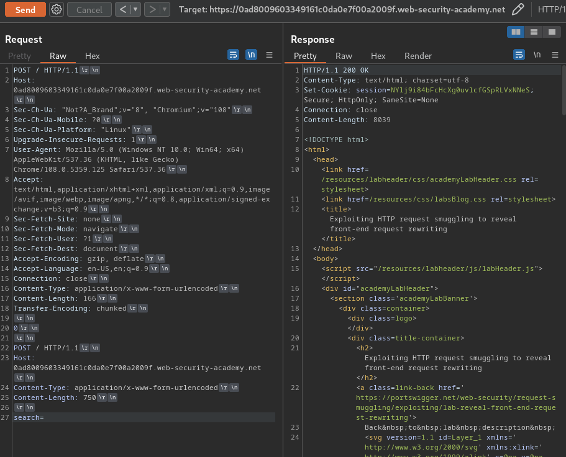Toggle word wrap in Response panel
The image size is (566, 457).
coord(519,55)
